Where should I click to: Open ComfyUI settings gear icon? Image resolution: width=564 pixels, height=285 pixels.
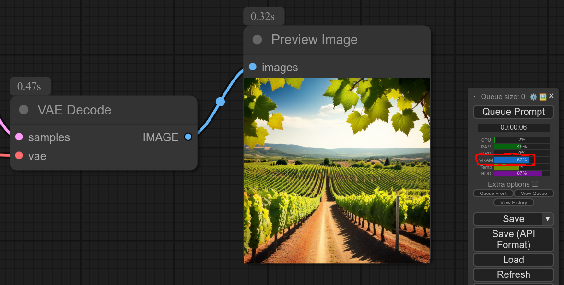pyautogui.click(x=533, y=97)
